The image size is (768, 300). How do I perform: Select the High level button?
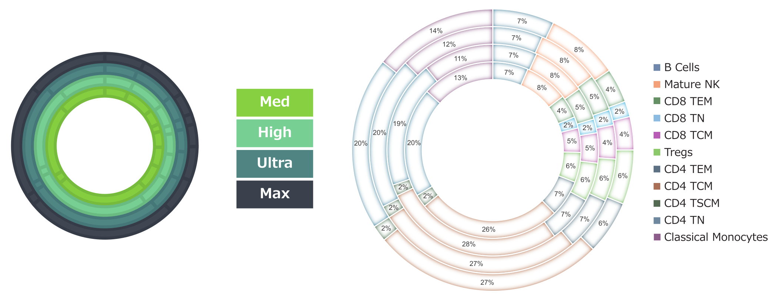[x=275, y=133]
